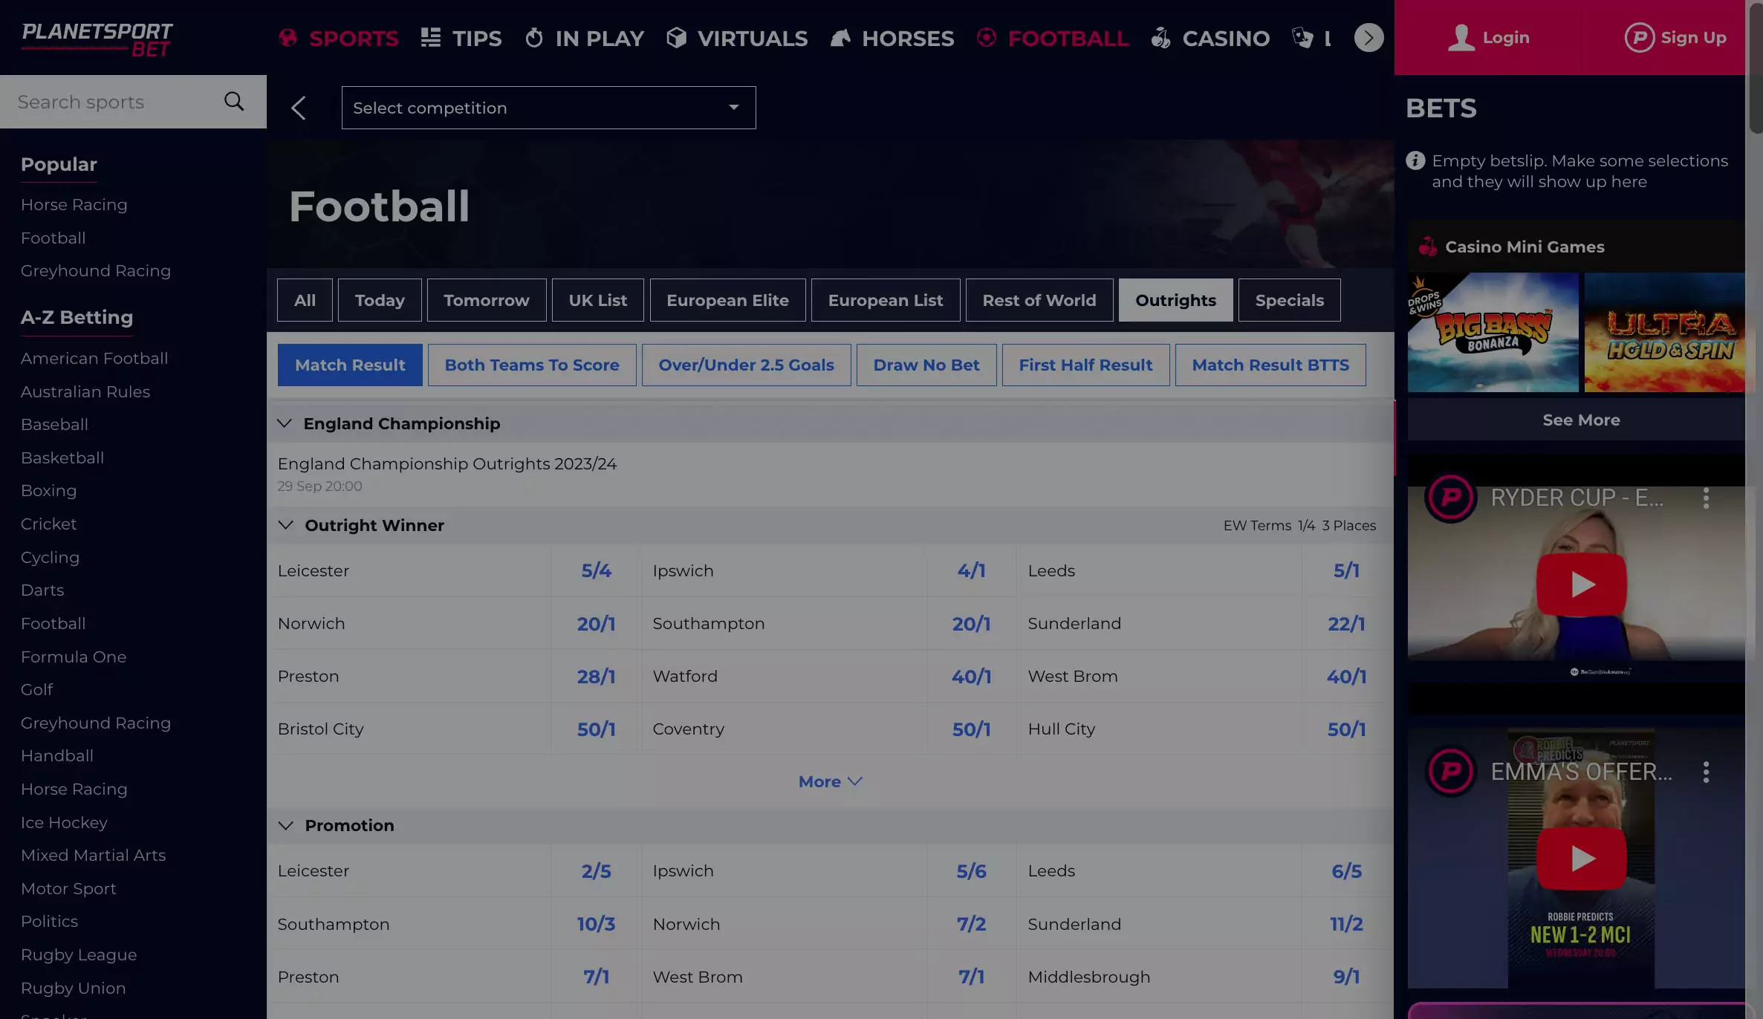The height and width of the screenshot is (1019, 1763).
Task: Choose Over/Under 2.5 Goals market
Action: pyautogui.click(x=746, y=365)
